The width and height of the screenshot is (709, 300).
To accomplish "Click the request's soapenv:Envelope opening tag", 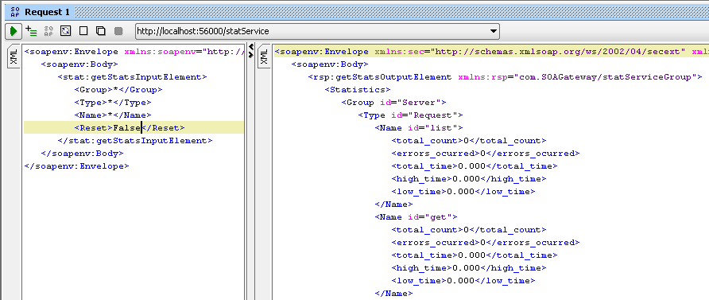I will point(134,52).
